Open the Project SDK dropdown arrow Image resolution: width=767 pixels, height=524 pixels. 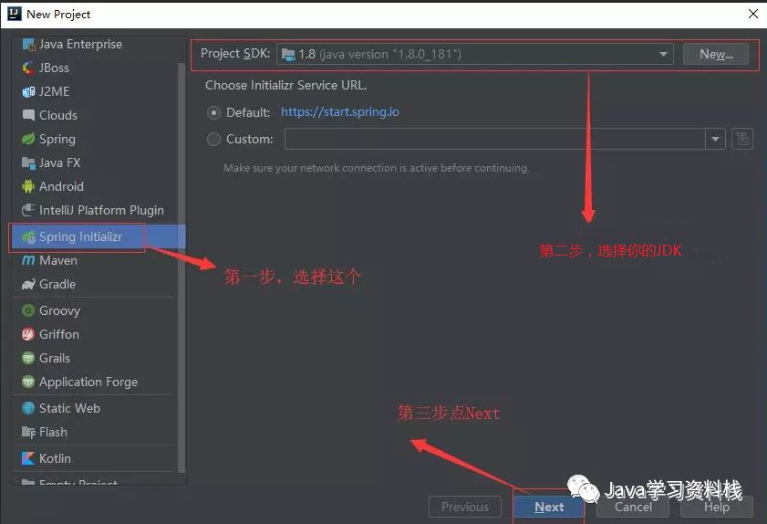click(x=663, y=55)
